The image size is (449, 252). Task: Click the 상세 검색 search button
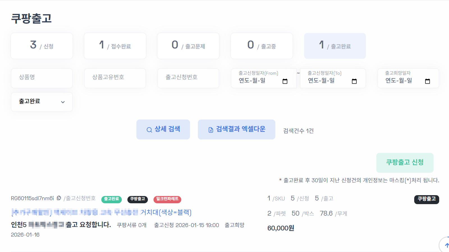pos(163,129)
